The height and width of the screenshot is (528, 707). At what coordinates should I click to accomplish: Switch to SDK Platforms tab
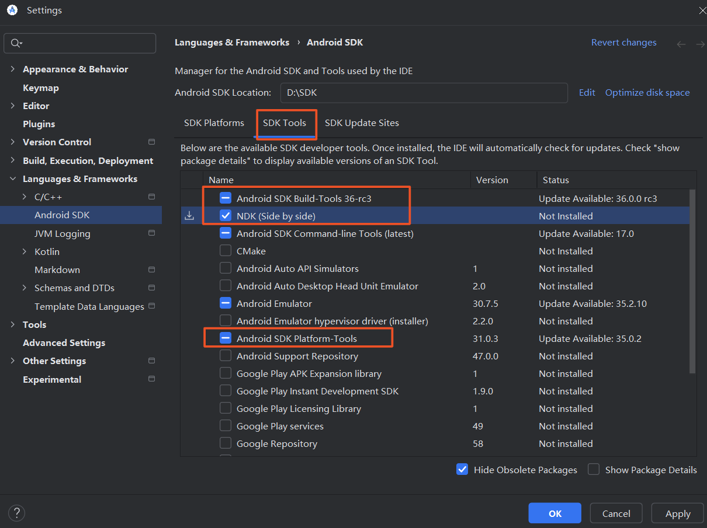(x=214, y=123)
